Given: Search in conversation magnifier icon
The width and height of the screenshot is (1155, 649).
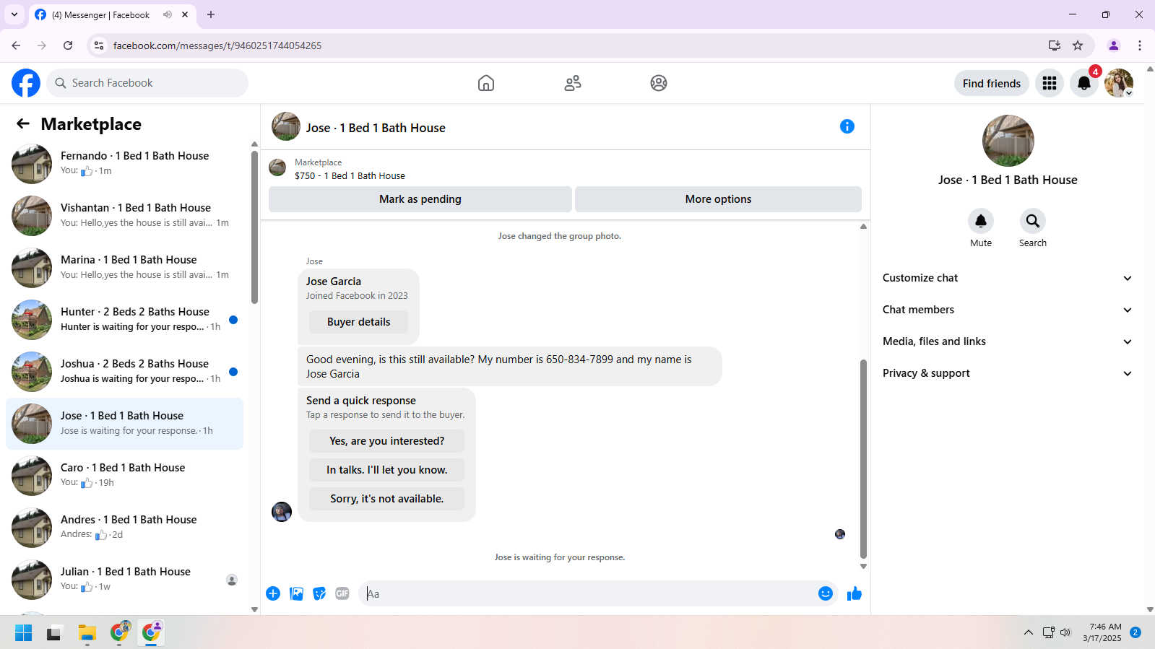Looking at the screenshot, I should [1033, 221].
